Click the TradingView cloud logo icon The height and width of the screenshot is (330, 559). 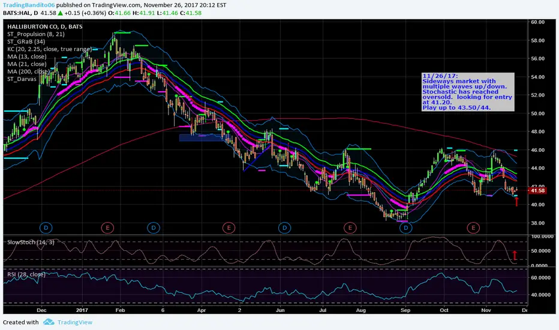tap(49, 322)
